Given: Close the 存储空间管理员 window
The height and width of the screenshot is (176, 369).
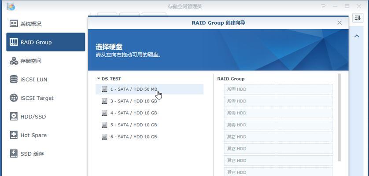Looking at the screenshot, I should coord(358,6).
